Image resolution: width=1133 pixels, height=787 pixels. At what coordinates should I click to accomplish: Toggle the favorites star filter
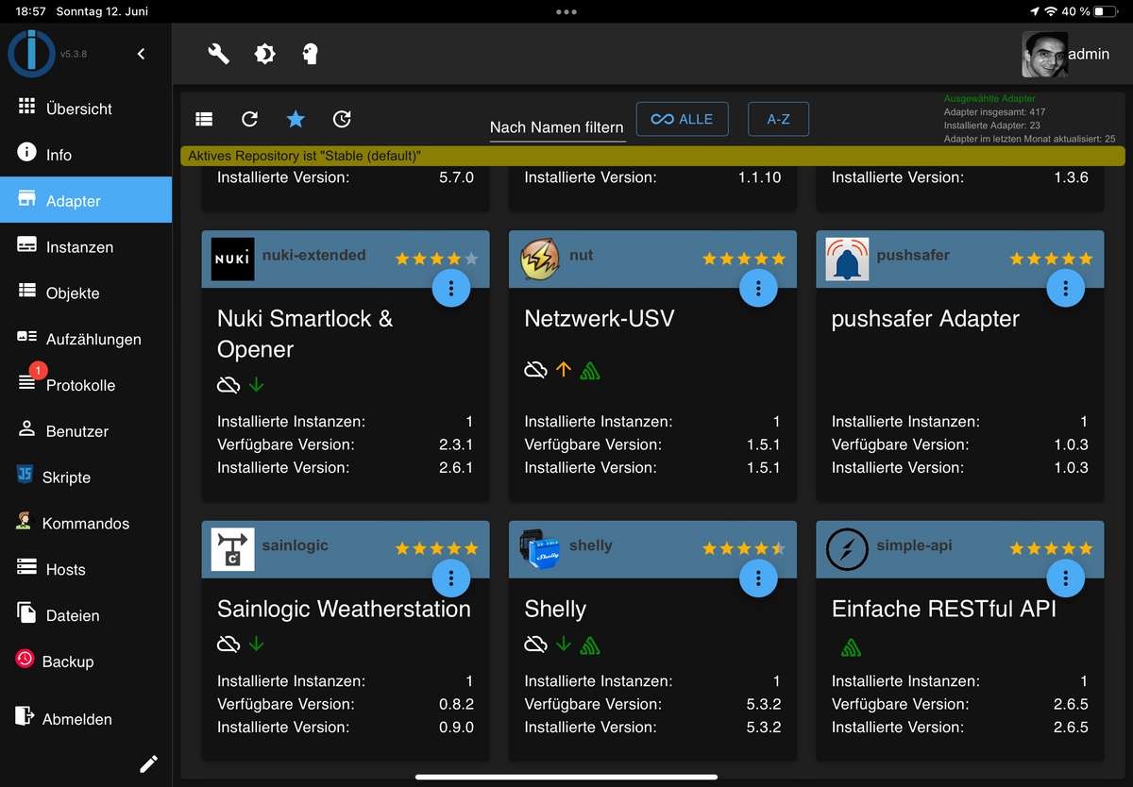296,119
